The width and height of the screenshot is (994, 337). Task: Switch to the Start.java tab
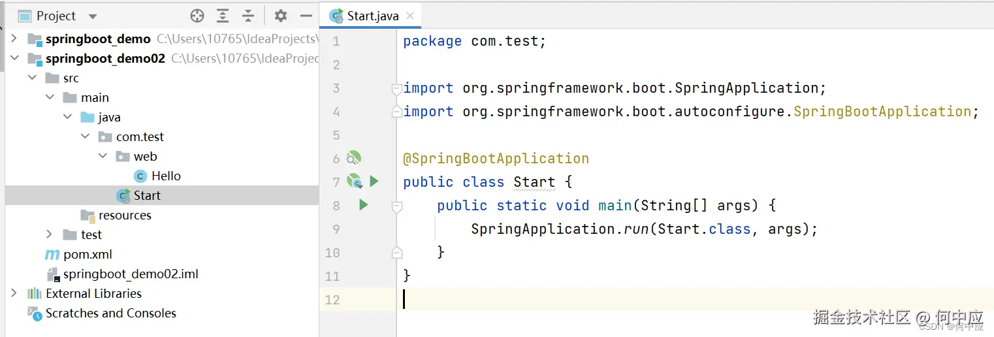click(372, 16)
